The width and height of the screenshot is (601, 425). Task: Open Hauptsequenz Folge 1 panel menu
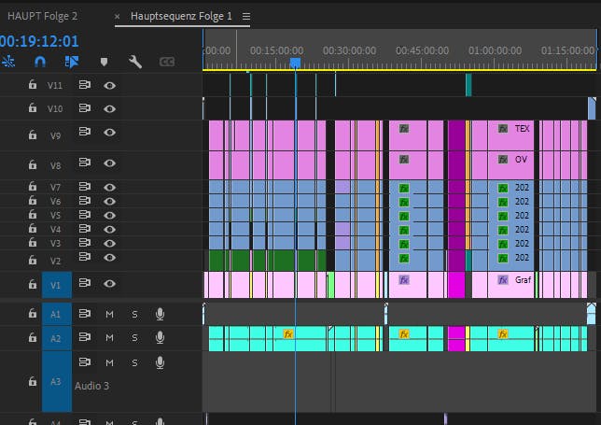click(246, 17)
